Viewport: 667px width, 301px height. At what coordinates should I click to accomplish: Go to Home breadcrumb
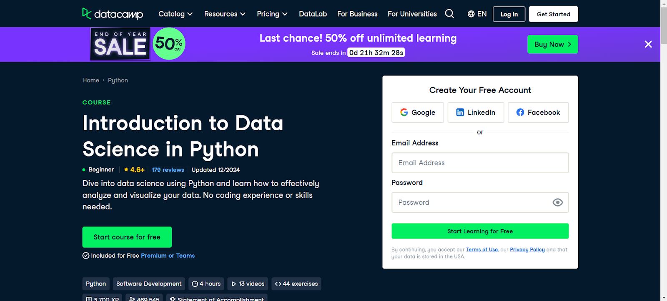coord(90,80)
